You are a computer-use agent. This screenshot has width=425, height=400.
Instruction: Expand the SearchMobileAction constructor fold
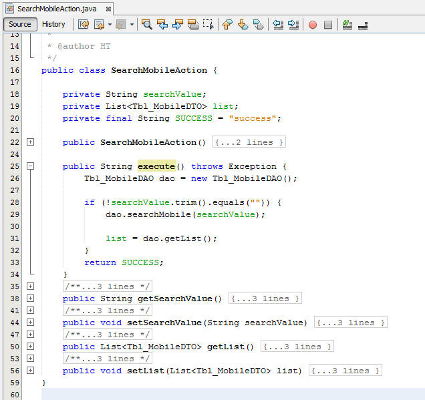pos(30,142)
